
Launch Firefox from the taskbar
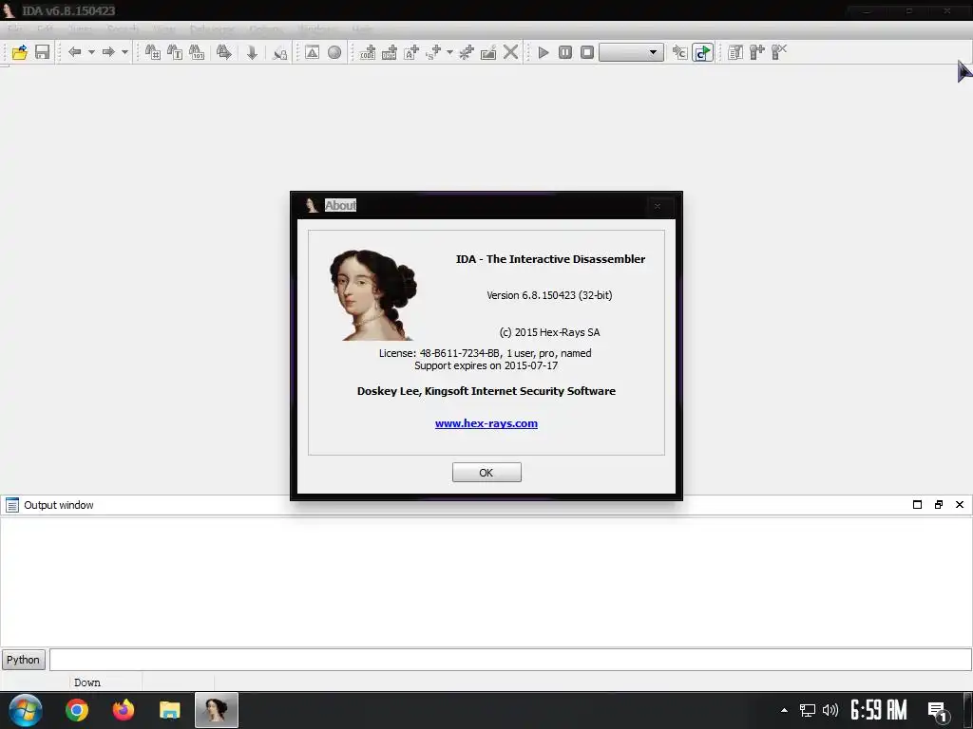pos(124,710)
